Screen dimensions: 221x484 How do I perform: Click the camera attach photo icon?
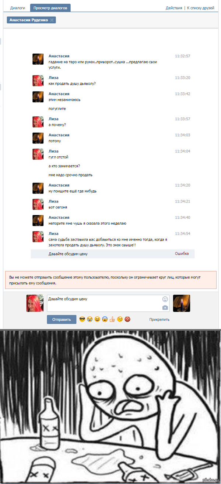[165, 308]
